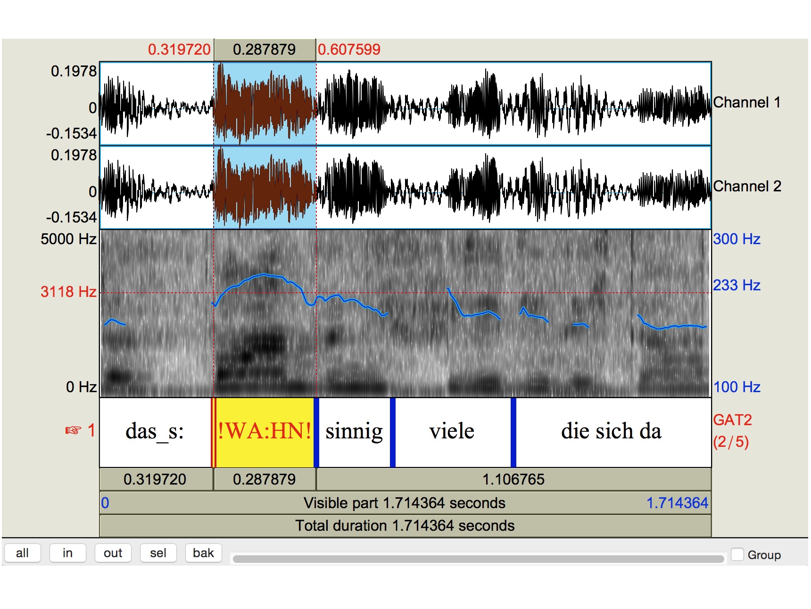Viewport: 811px width, 609px height.
Task: Click the blue boundary before 'die sich da'
Action: pos(513,432)
